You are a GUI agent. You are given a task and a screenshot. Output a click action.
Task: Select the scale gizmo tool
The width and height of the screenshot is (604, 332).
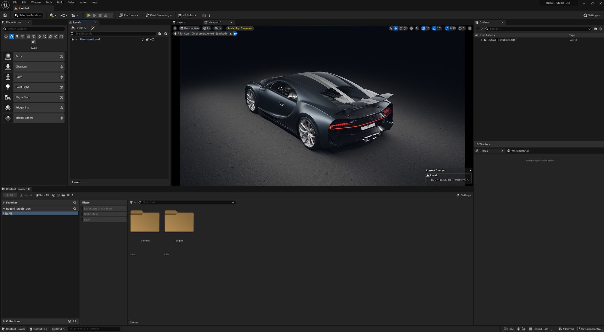pos(405,28)
